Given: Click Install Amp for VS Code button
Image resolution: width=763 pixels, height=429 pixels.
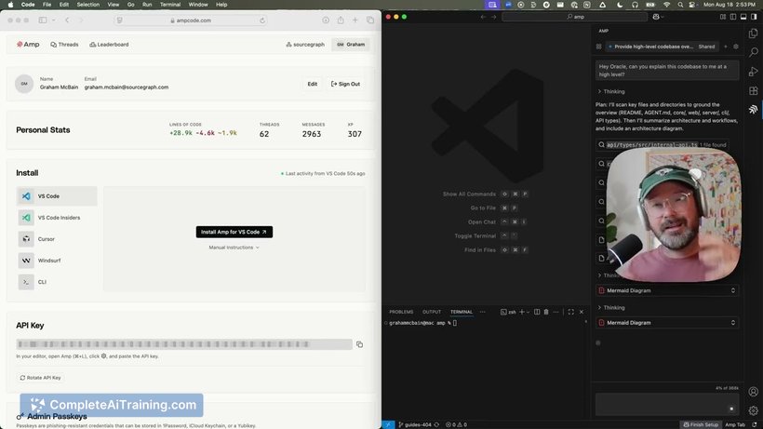Looking at the screenshot, I should click(x=234, y=232).
